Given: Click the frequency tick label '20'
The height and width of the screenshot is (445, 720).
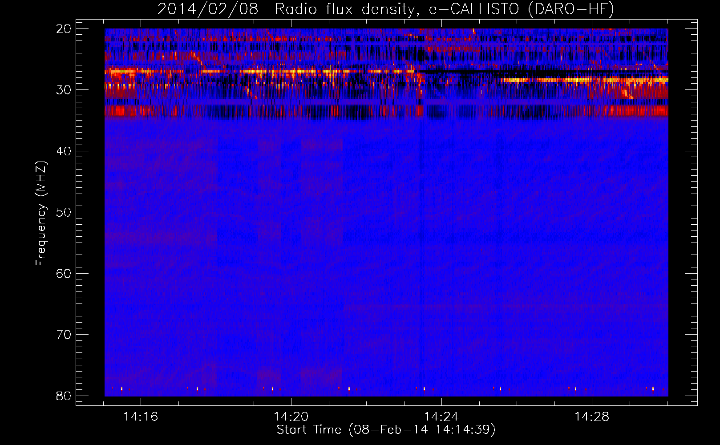Looking at the screenshot, I should point(64,29).
